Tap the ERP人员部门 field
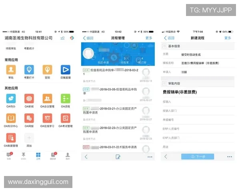The image size is (240, 192). [x=198, y=138]
